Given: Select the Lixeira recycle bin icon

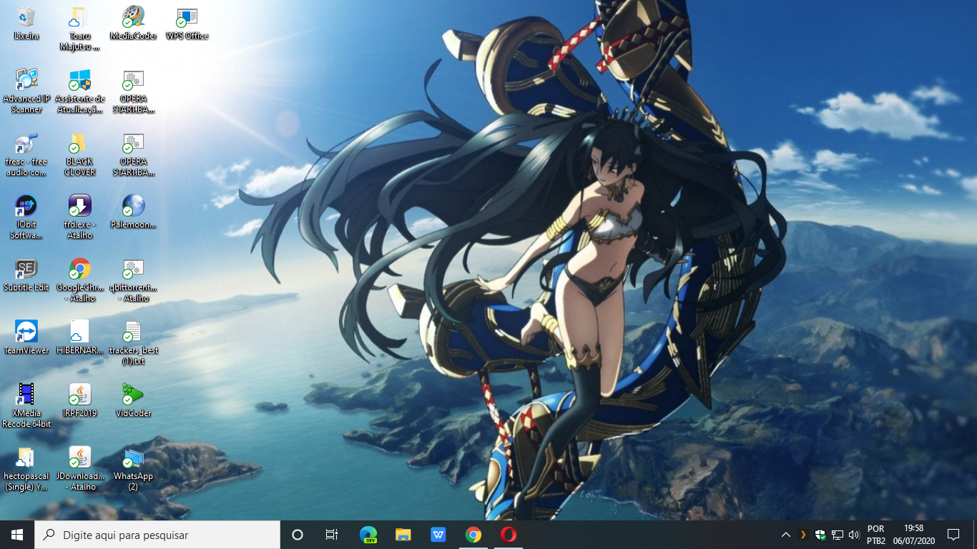Looking at the screenshot, I should tap(26, 18).
